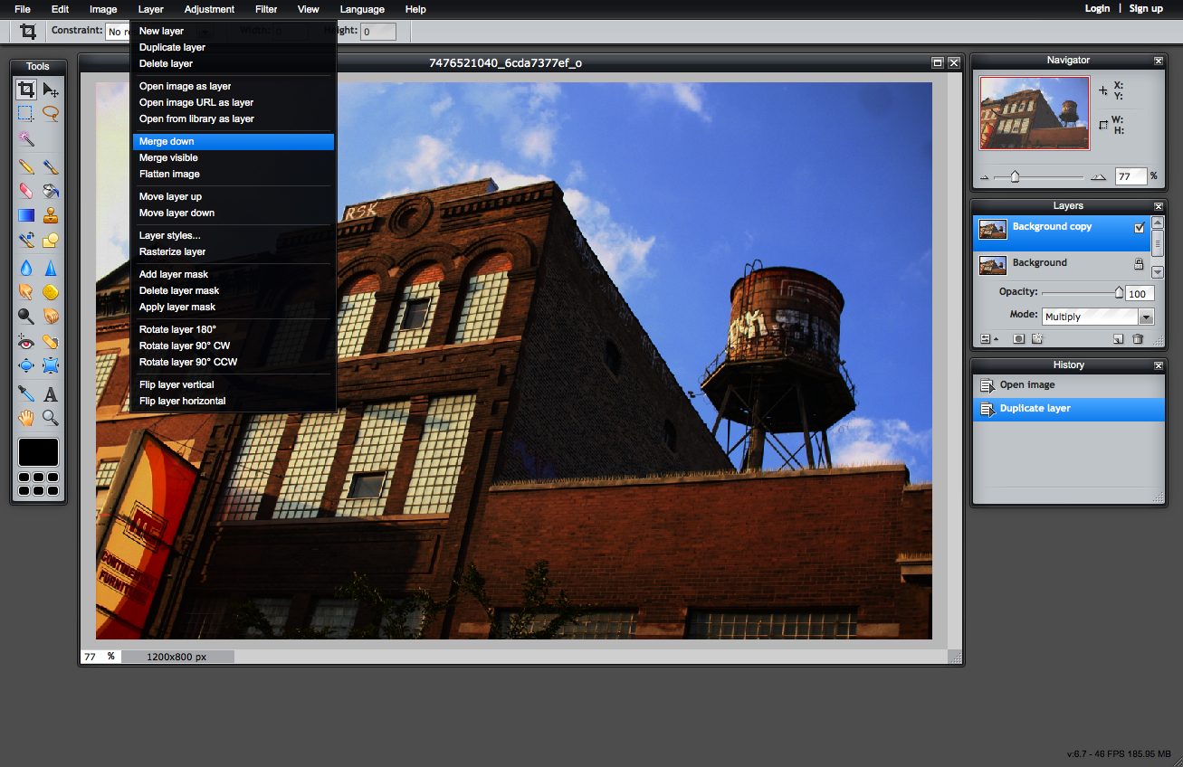
Task: Click the Navigator zoom percentage field
Action: point(1131,177)
